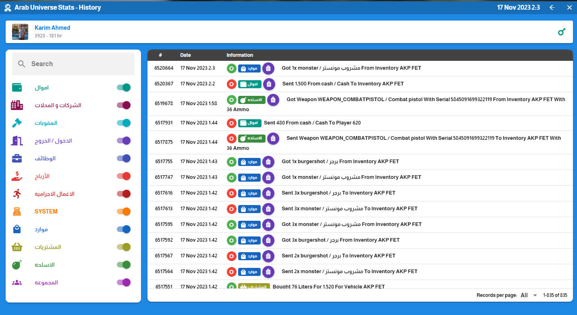The width and height of the screenshot is (577, 315).
Task: Click the Karim Ahmed player name
Action: coord(52,28)
